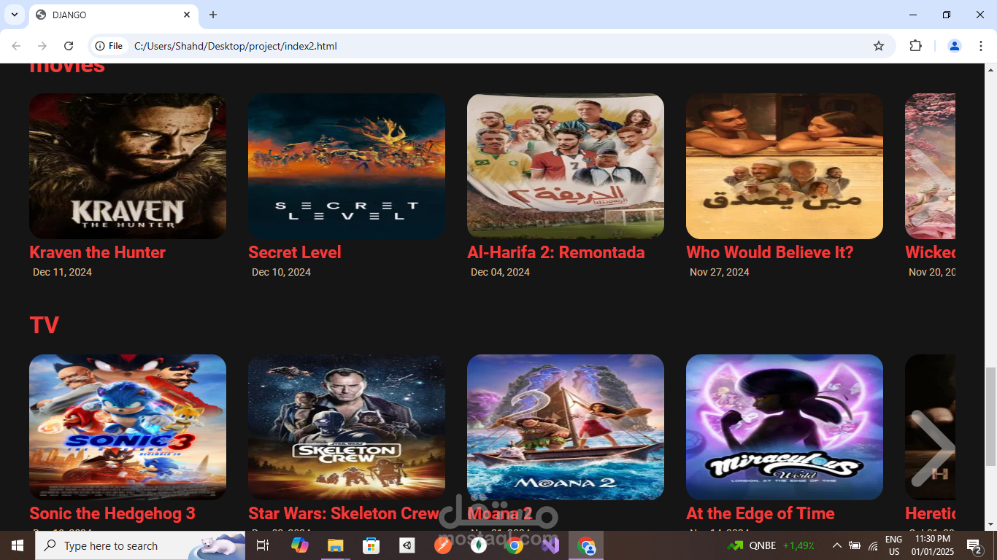This screenshot has width=997, height=560.
Task: Open the Sonic the Hedgehog 3 poster
Action: pyautogui.click(x=128, y=427)
